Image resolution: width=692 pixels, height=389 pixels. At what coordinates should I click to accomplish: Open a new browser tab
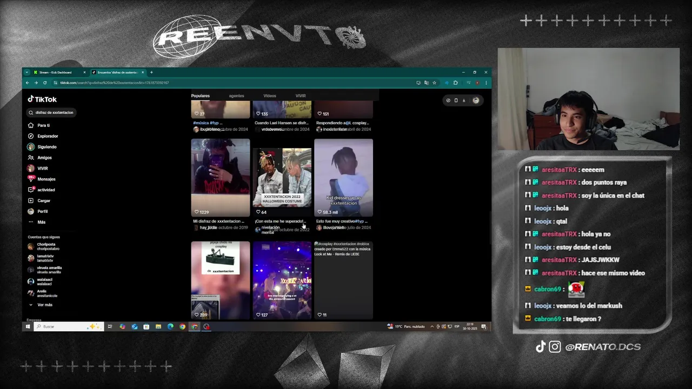click(x=151, y=72)
